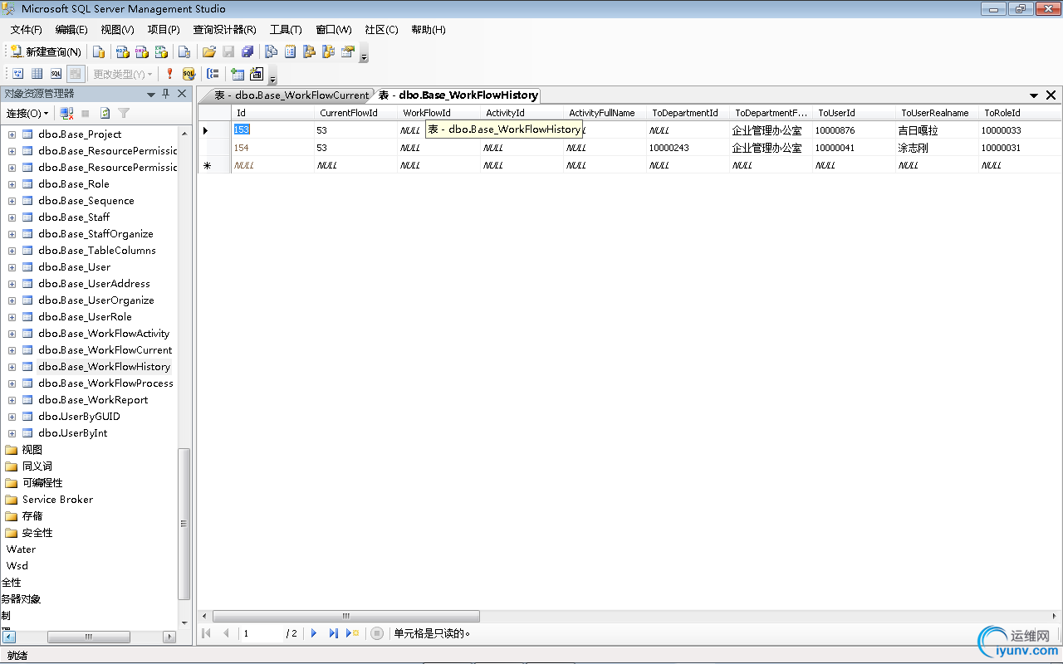Select dbo.Base_WorkReport in the tree
Screen dimensions: 1063x664
pos(93,400)
